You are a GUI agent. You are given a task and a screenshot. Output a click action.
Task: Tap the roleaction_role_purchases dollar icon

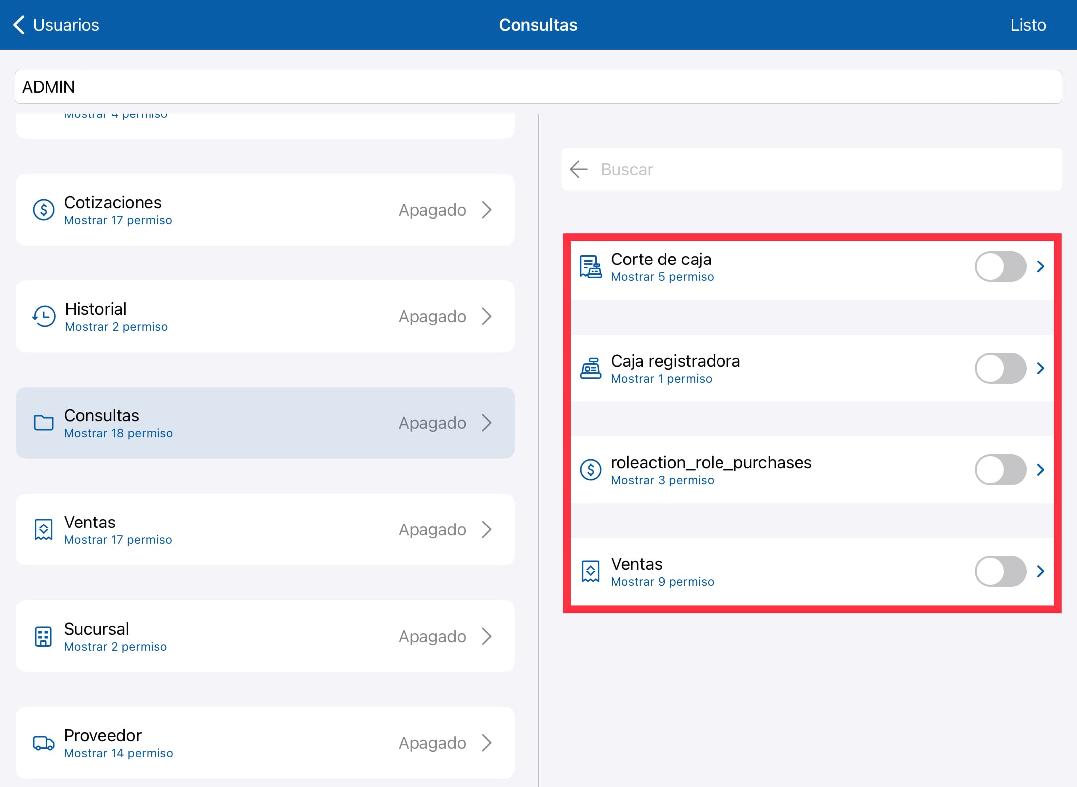[591, 470]
